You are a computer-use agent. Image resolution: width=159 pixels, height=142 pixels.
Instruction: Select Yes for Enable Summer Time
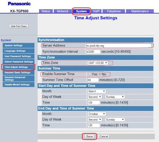pyautogui.click(x=89, y=74)
